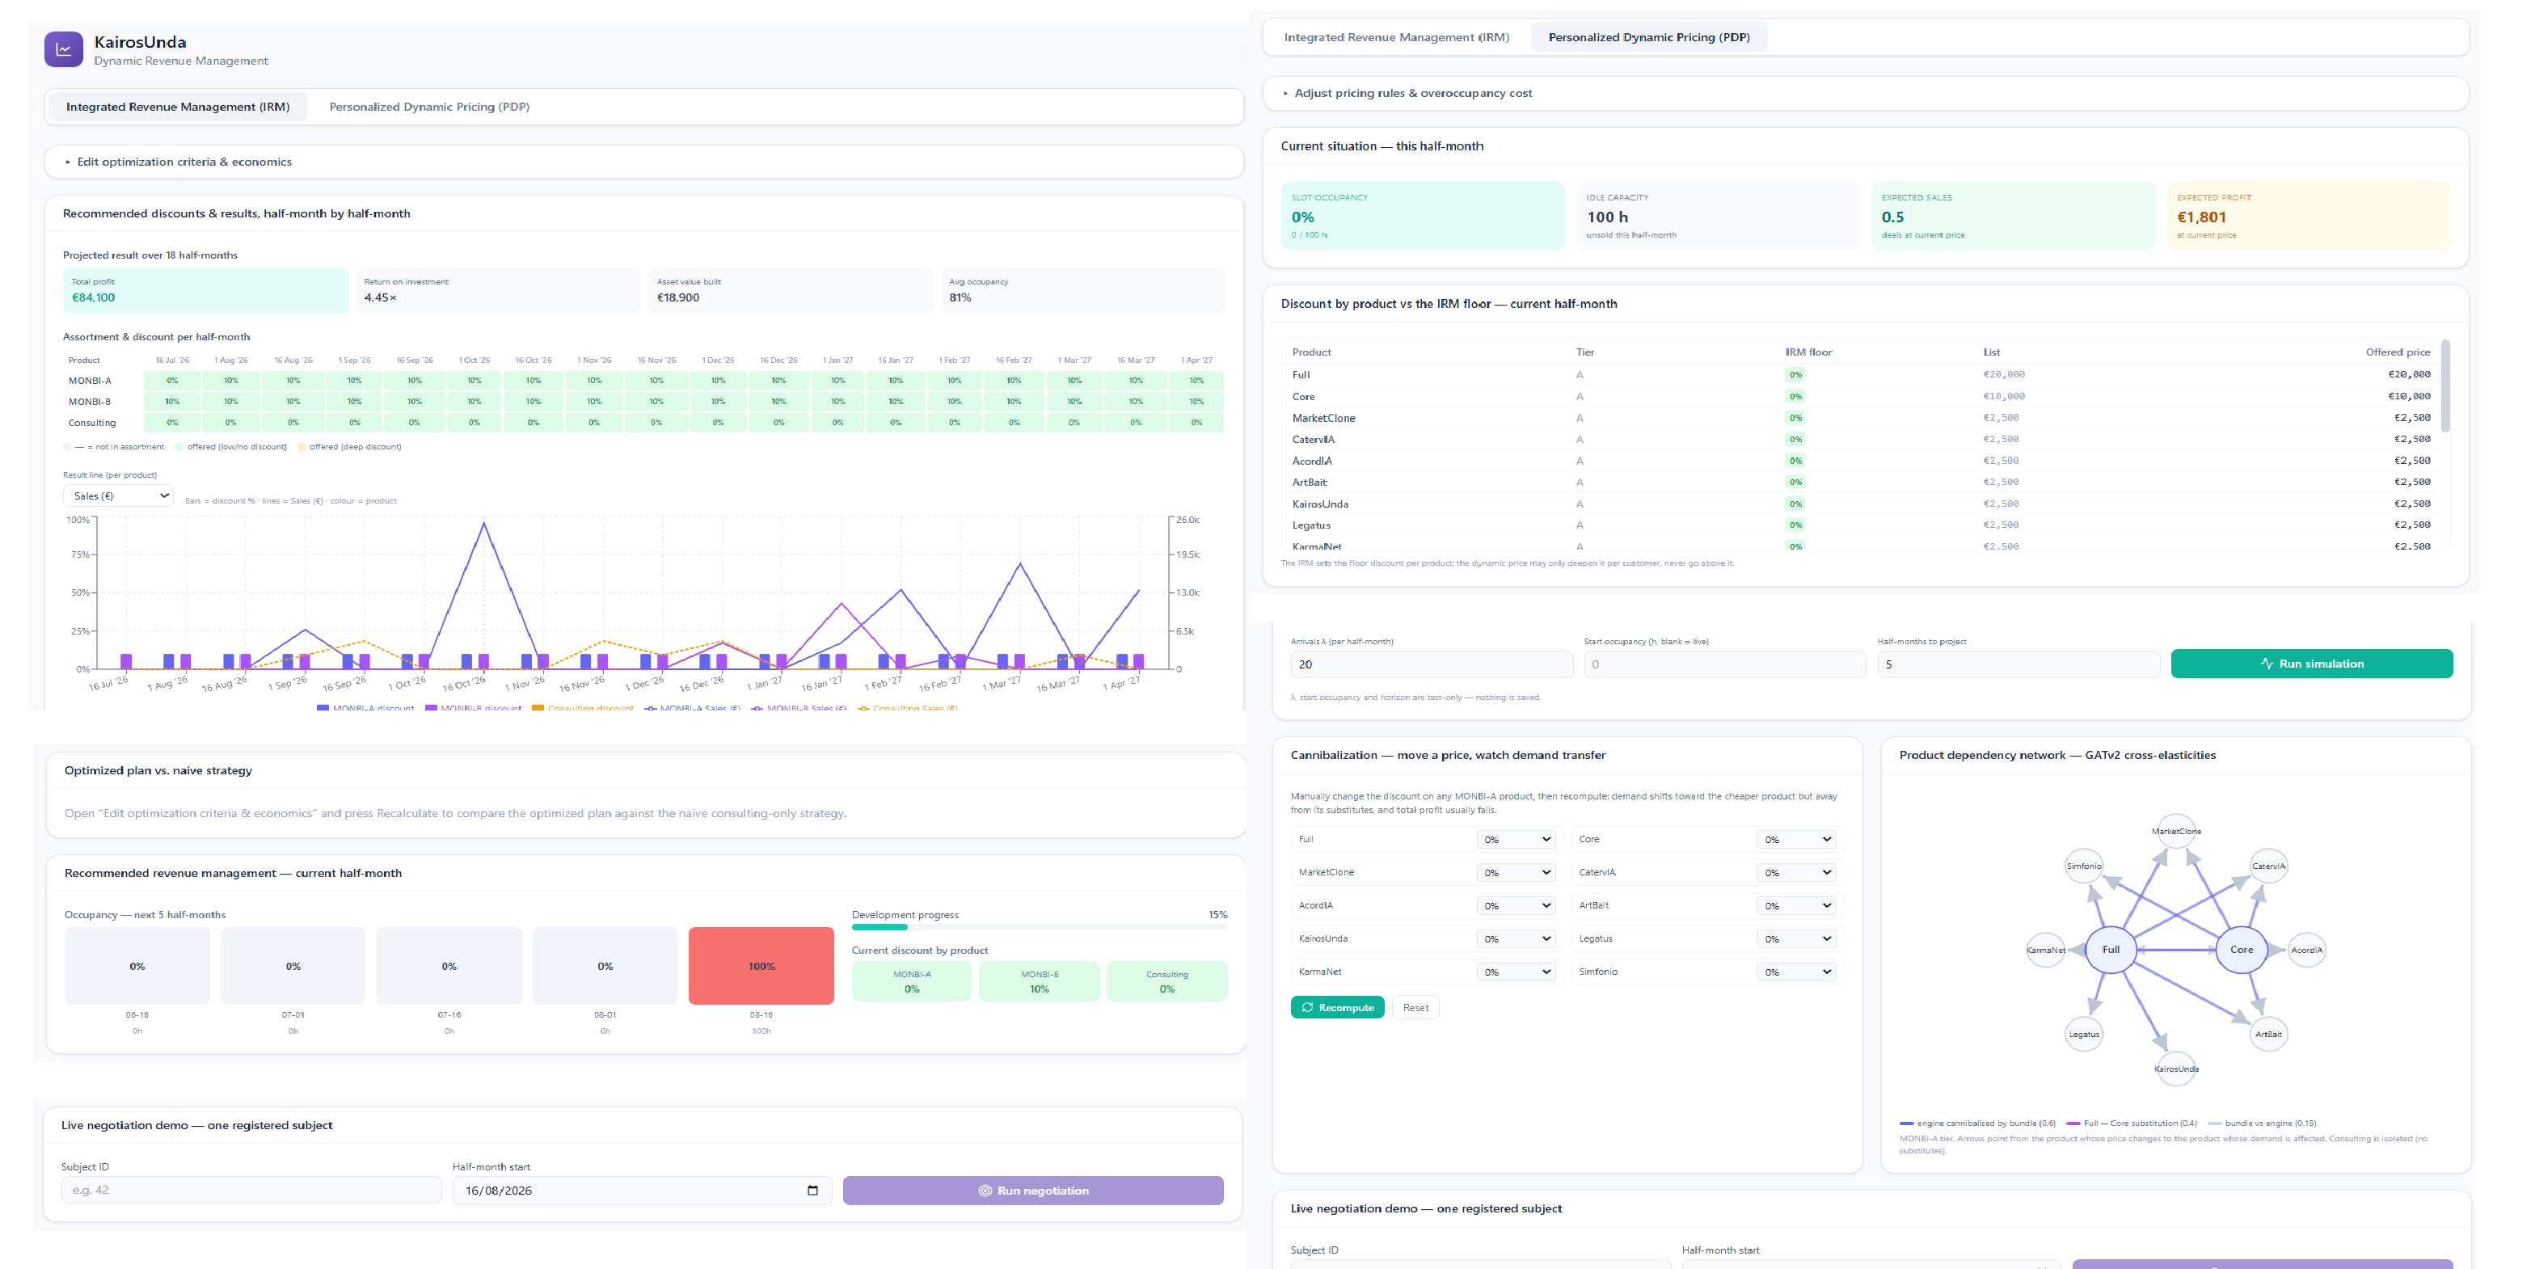Image resolution: width=2531 pixels, height=1269 pixels.
Task: Click the Run simulation button
Action: click(2312, 664)
